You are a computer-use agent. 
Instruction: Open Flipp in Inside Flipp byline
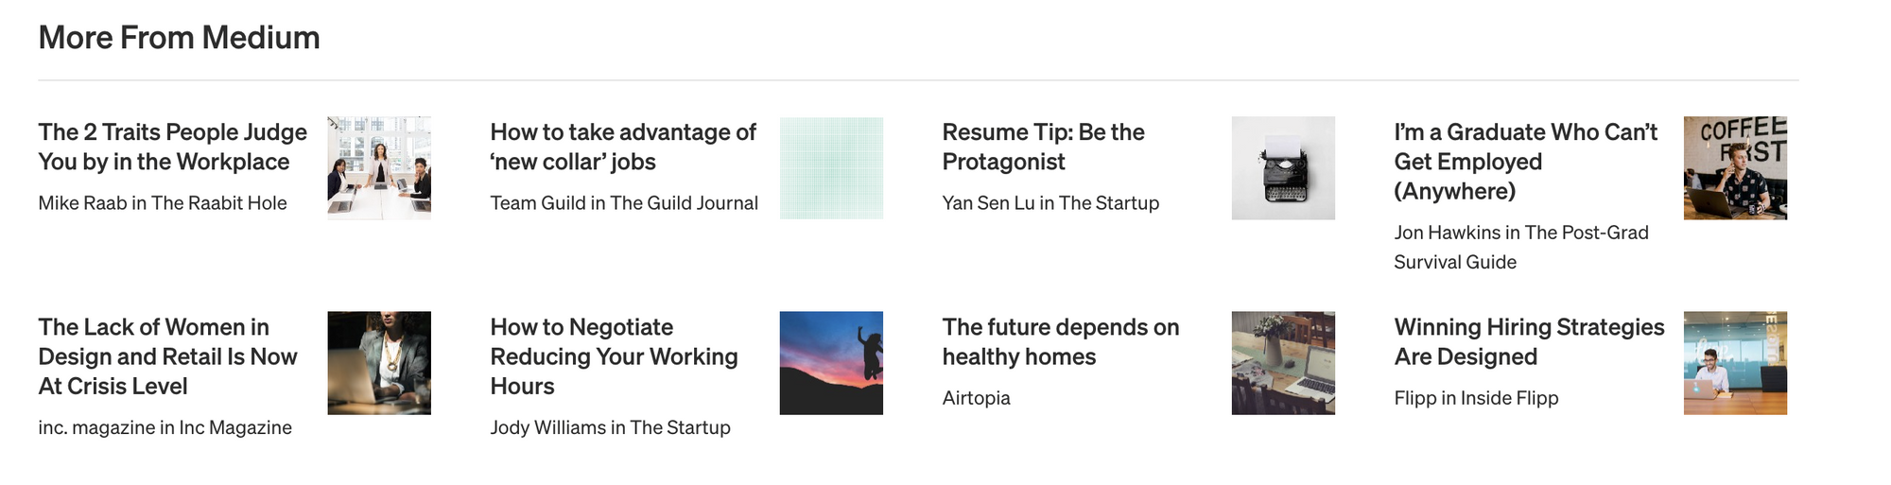[1476, 398]
